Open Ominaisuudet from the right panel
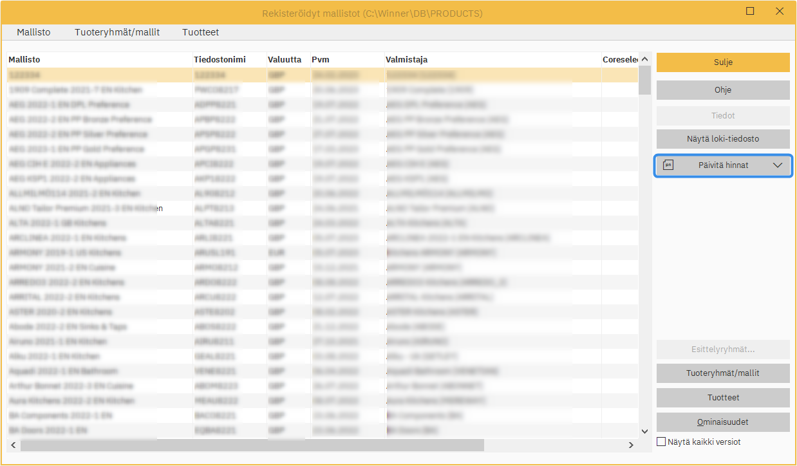 722,422
